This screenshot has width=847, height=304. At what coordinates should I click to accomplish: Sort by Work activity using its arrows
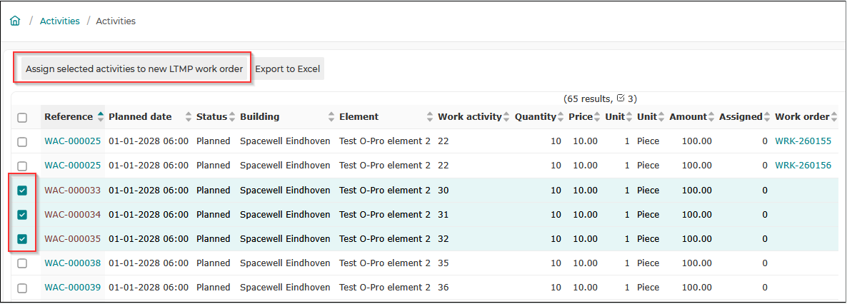click(x=506, y=116)
